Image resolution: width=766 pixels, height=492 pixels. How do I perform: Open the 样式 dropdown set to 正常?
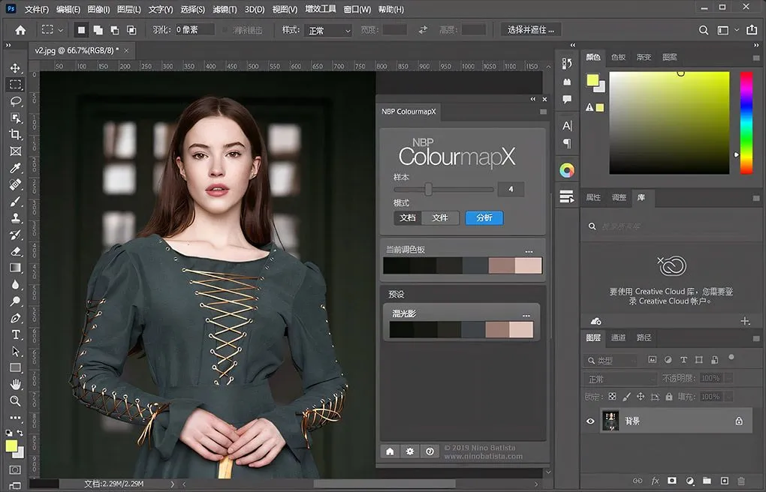pyautogui.click(x=327, y=31)
